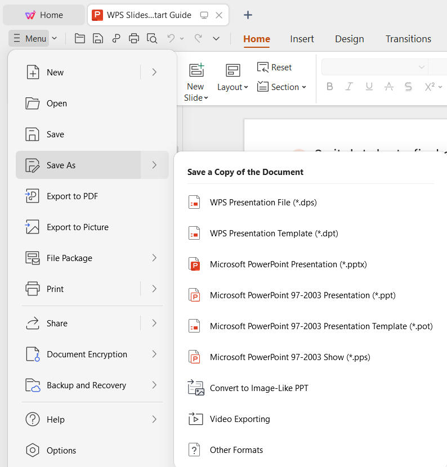Viewport: 447px width, 467px height.
Task: Toggle Bold formatting button
Action: (330, 87)
